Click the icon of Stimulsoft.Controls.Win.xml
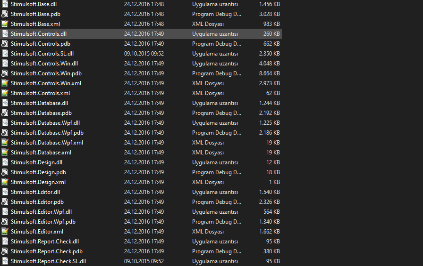This screenshot has height=266, width=423. point(5,83)
